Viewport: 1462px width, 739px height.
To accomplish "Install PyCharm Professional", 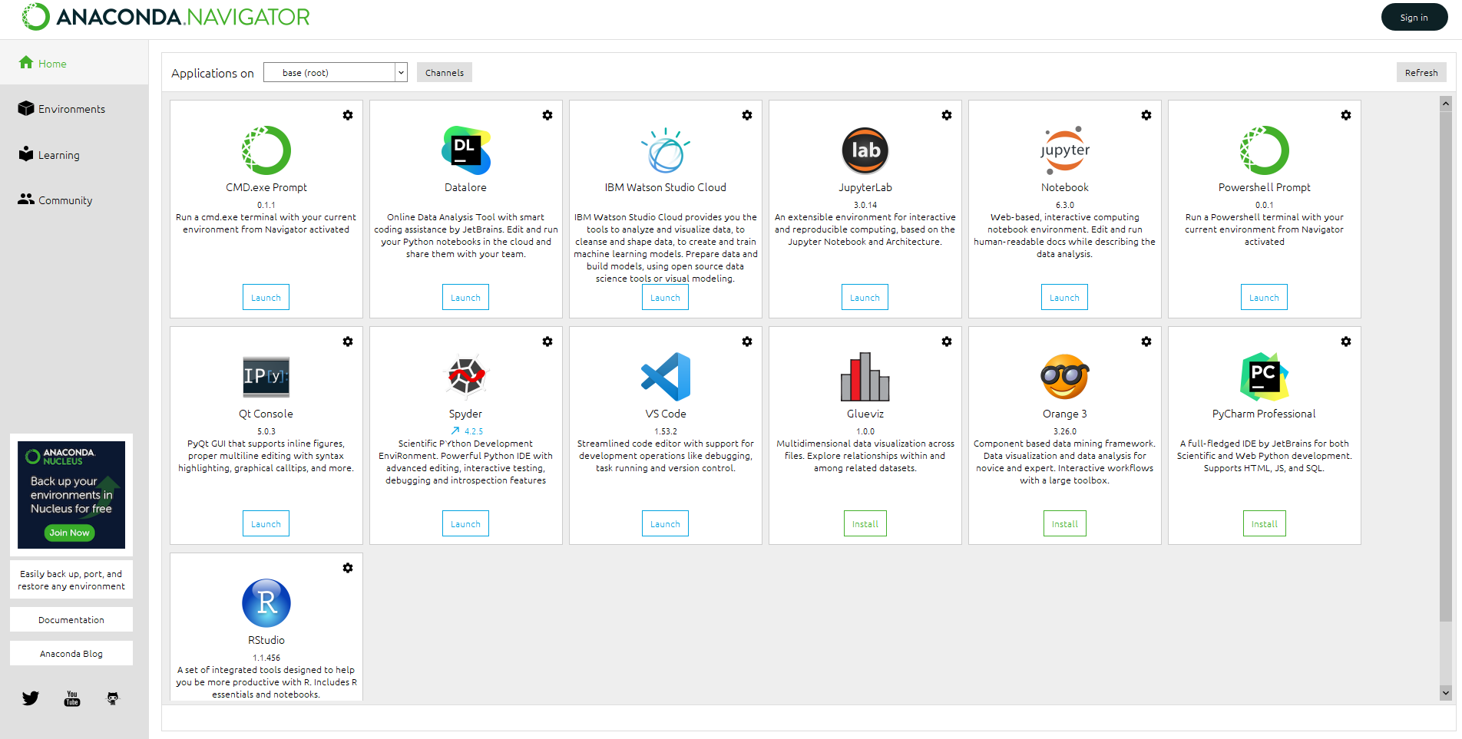I will coord(1265,523).
